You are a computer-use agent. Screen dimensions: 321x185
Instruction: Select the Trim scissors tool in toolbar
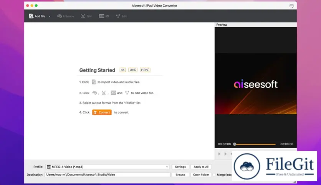pyautogui.click(x=87, y=16)
